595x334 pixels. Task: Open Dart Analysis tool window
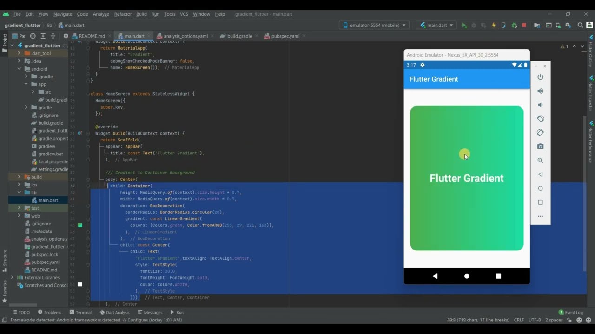(114, 312)
